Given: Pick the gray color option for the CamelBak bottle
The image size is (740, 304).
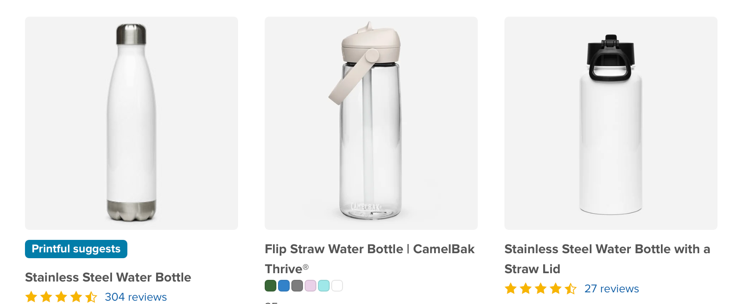Looking at the screenshot, I should pyautogui.click(x=297, y=286).
